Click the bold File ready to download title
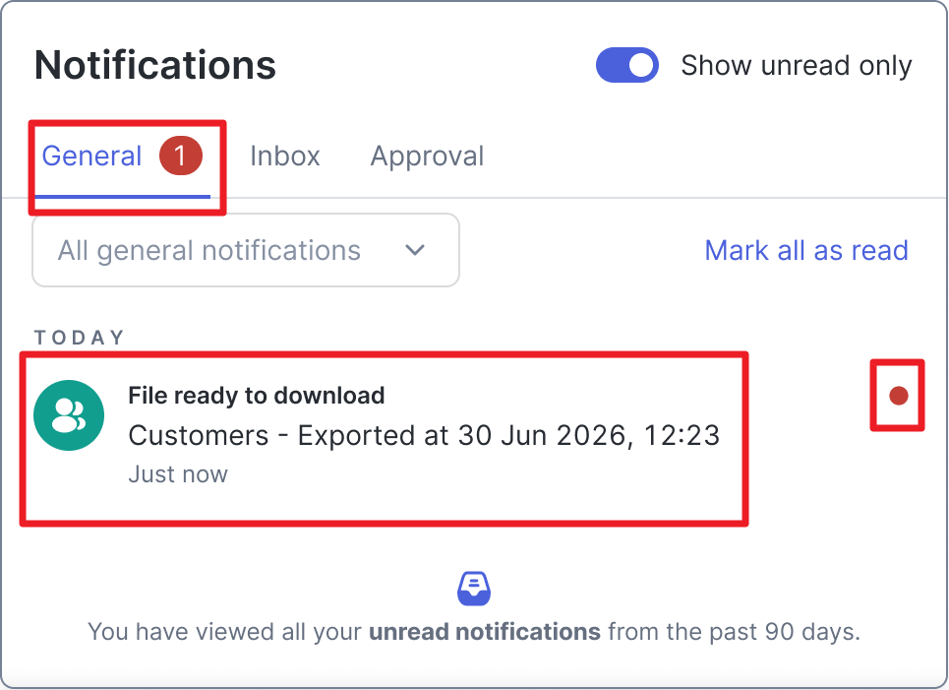The height and width of the screenshot is (690, 949). 257,396
